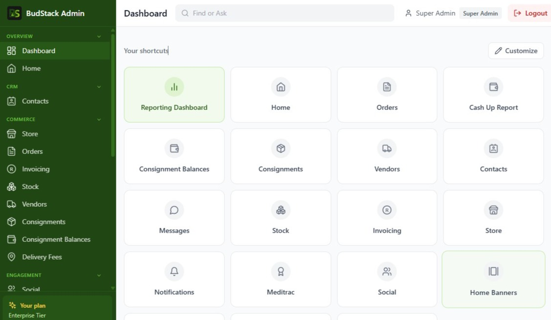
Task: Click the user profile icon near Super Admin
Action: pos(408,13)
